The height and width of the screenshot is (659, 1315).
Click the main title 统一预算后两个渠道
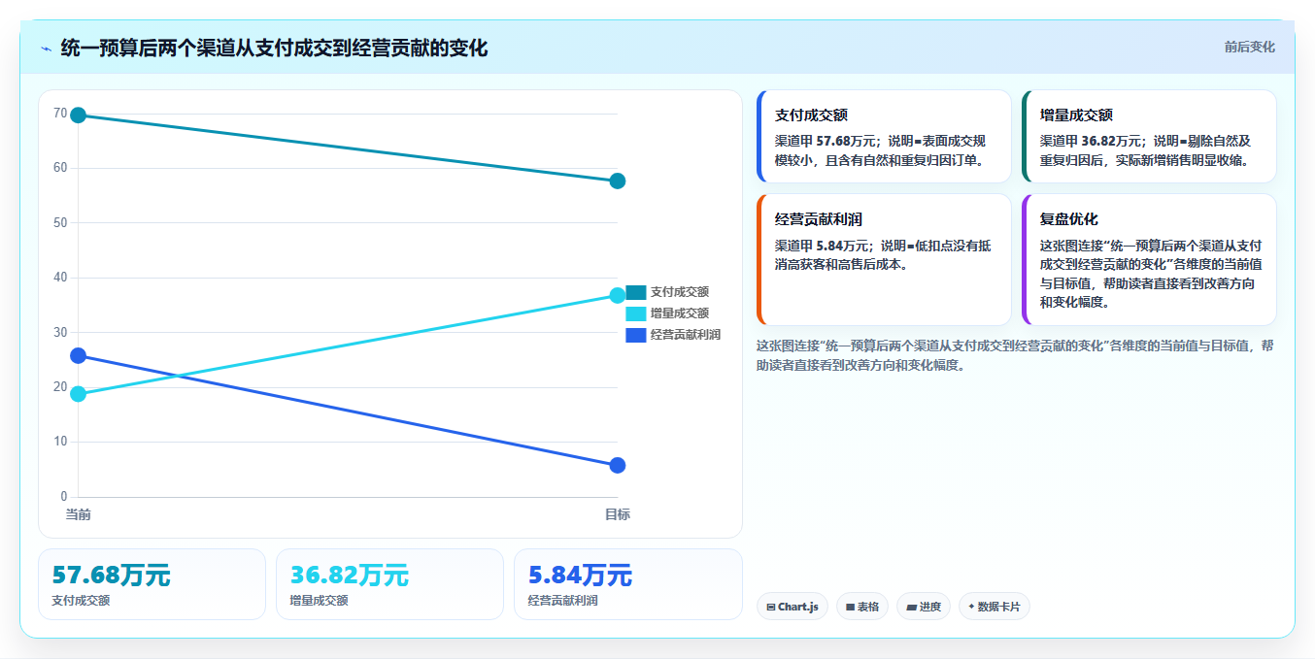pos(274,48)
